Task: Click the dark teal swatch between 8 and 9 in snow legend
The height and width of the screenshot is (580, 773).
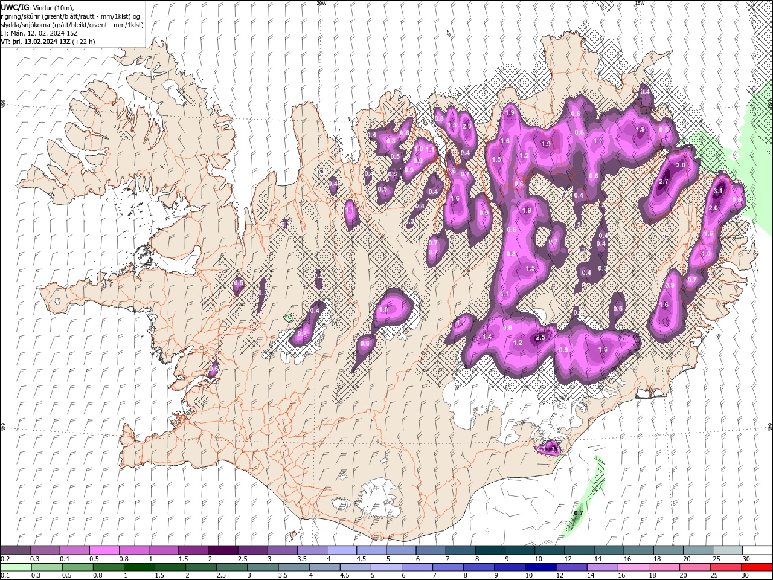Action: (x=489, y=550)
